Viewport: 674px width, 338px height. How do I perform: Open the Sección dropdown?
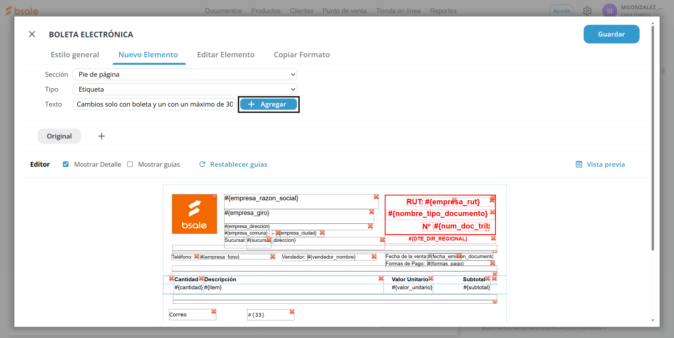185,74
